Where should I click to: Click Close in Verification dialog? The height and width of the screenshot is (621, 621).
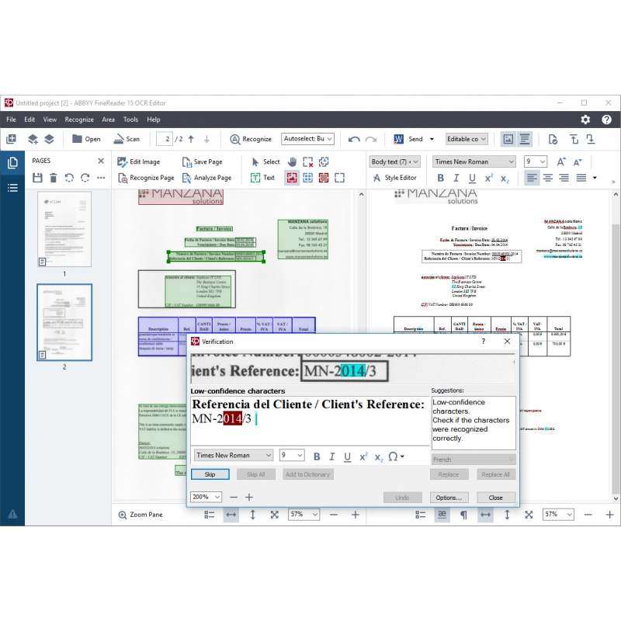pos(496,498)
